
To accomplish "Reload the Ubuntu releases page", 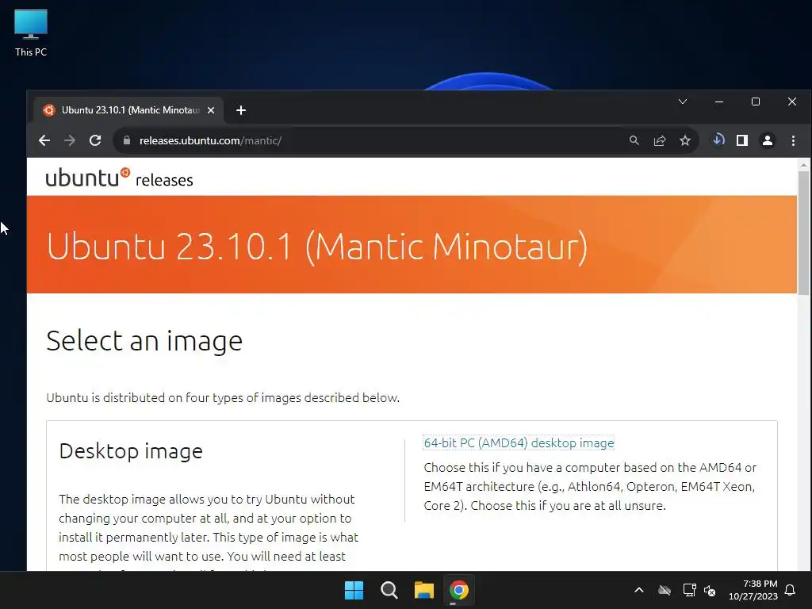I will (x=95, y=140).
